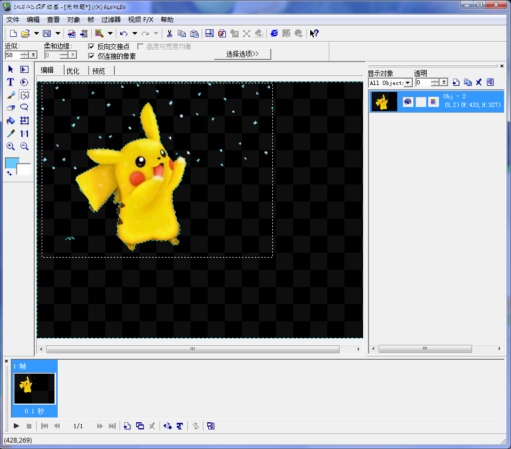Click the context help pointer icon

314,33
